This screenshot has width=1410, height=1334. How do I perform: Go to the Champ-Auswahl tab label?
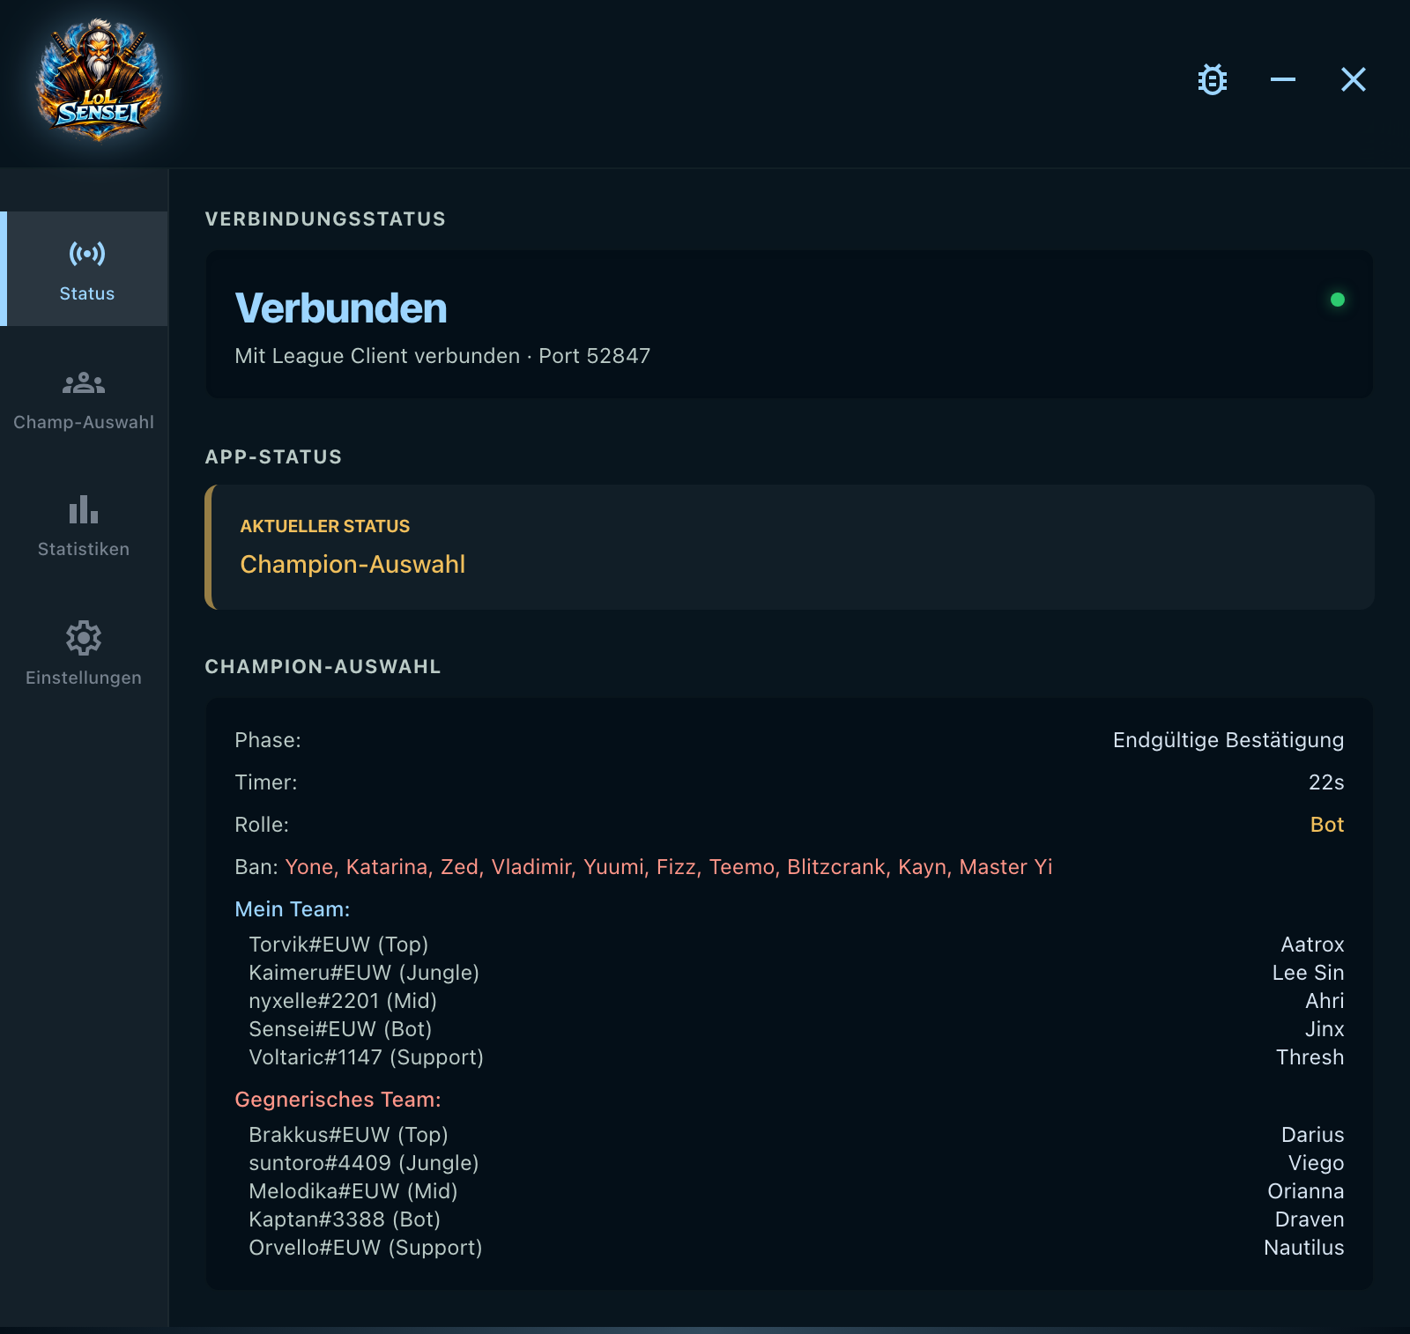tap(84, 422)
